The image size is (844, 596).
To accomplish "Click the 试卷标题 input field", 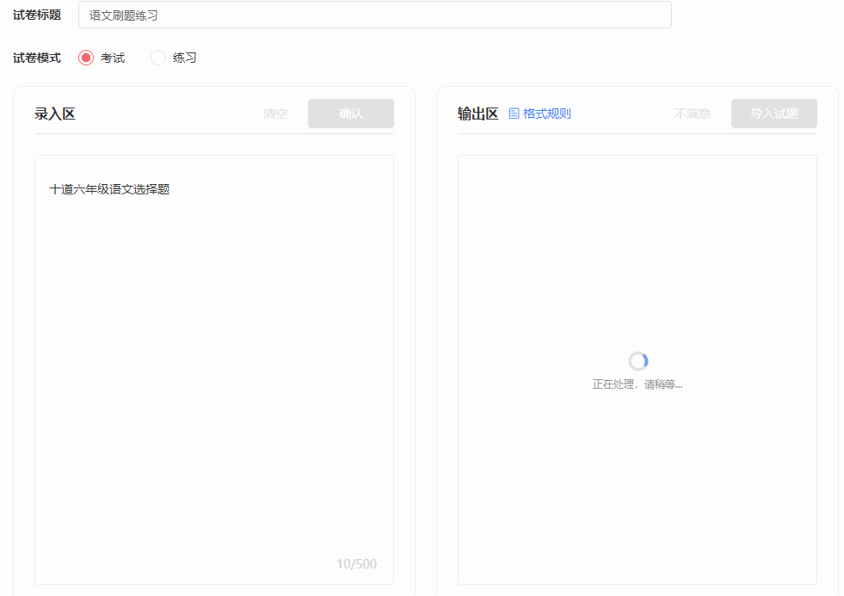I will (374, 15).
